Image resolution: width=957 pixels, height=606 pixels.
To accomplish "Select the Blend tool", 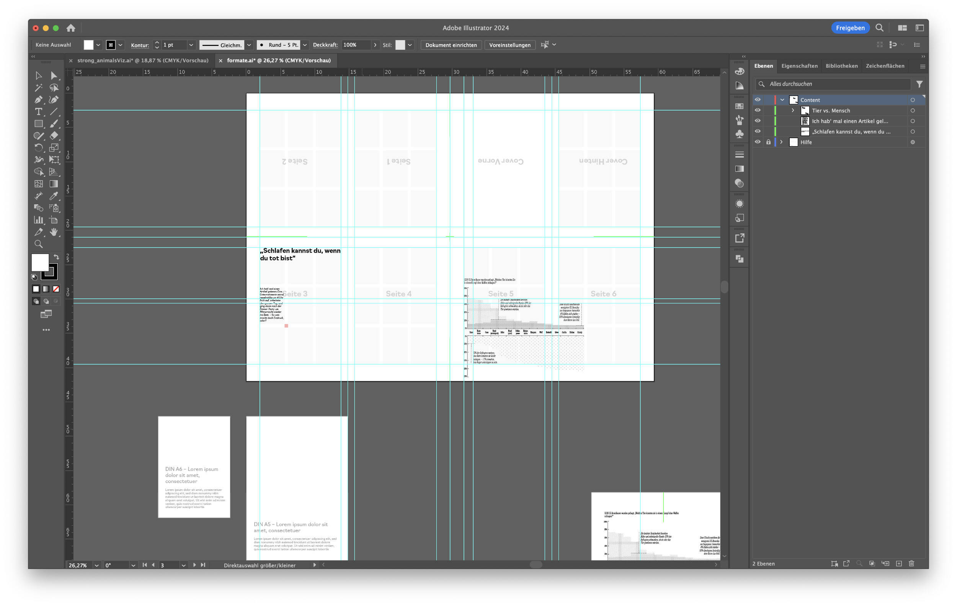I will pyautogui.click(x=39, y=208).
